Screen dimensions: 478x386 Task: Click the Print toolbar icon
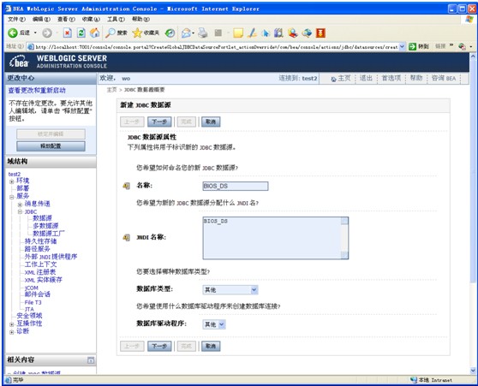click(x=203, y=33)
